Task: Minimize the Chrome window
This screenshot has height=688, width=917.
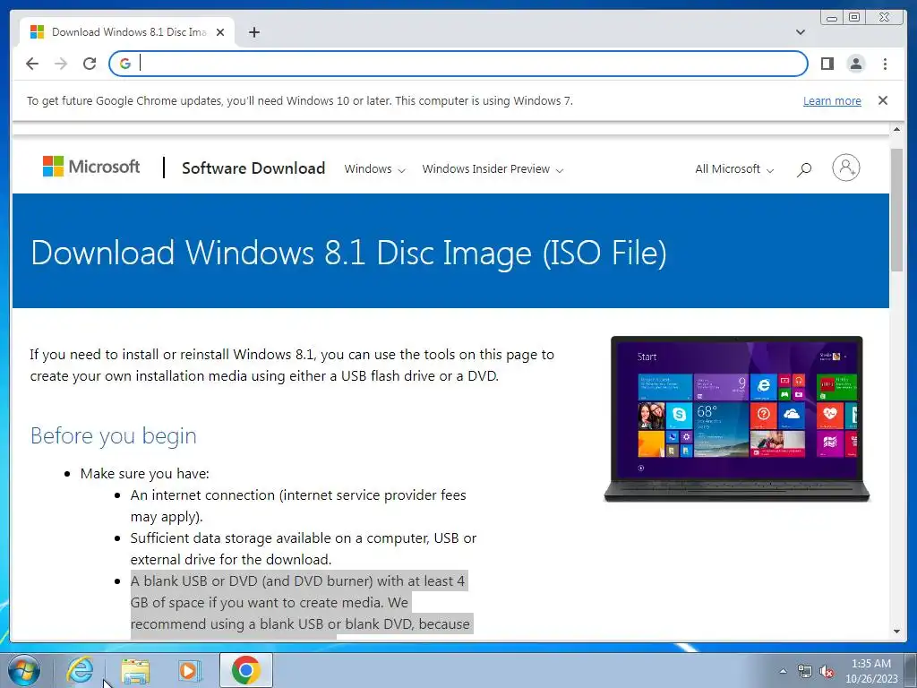Action: pyautogui.click(x=832, y=18)
